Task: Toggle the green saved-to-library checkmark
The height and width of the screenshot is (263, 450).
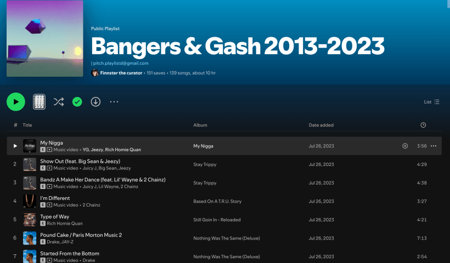Action: pyautogui.click(x=77, y=102)
